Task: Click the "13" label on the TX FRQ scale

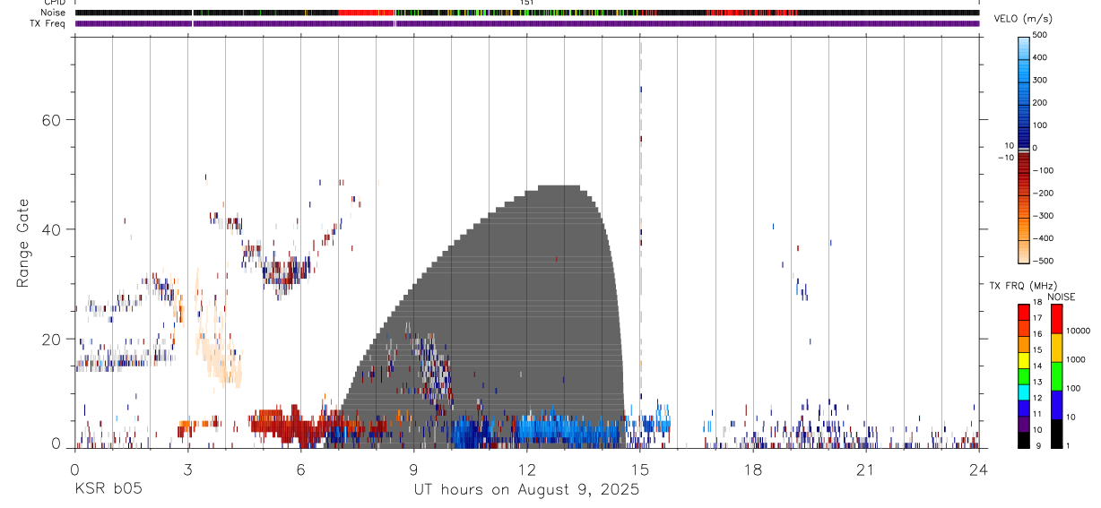Action: coord(1036,382)
